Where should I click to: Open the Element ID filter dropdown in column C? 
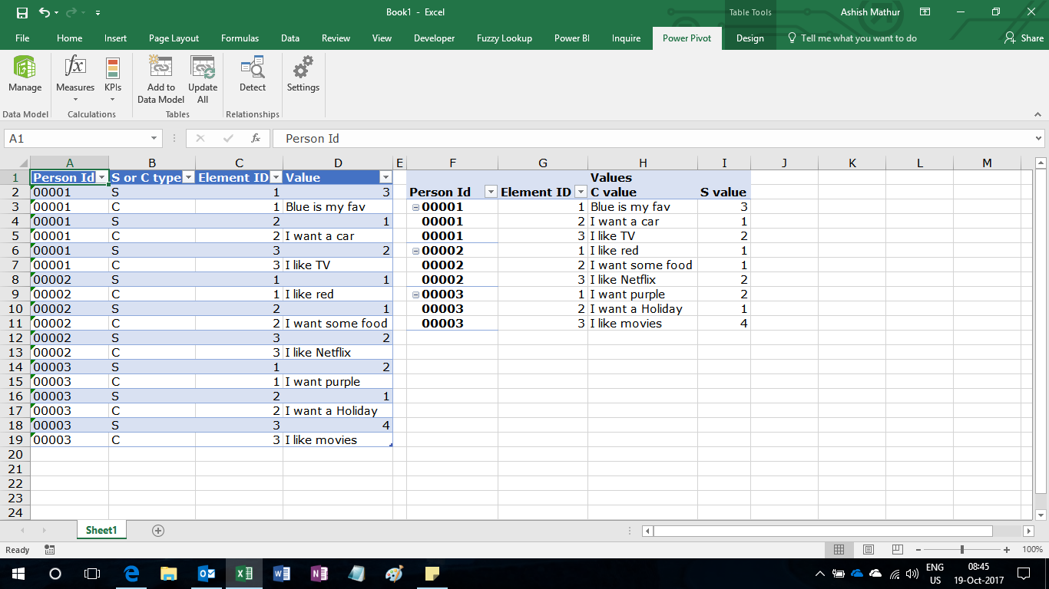click(276, 178)
